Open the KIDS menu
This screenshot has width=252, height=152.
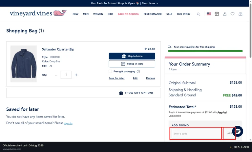click(x=110, y=14)
